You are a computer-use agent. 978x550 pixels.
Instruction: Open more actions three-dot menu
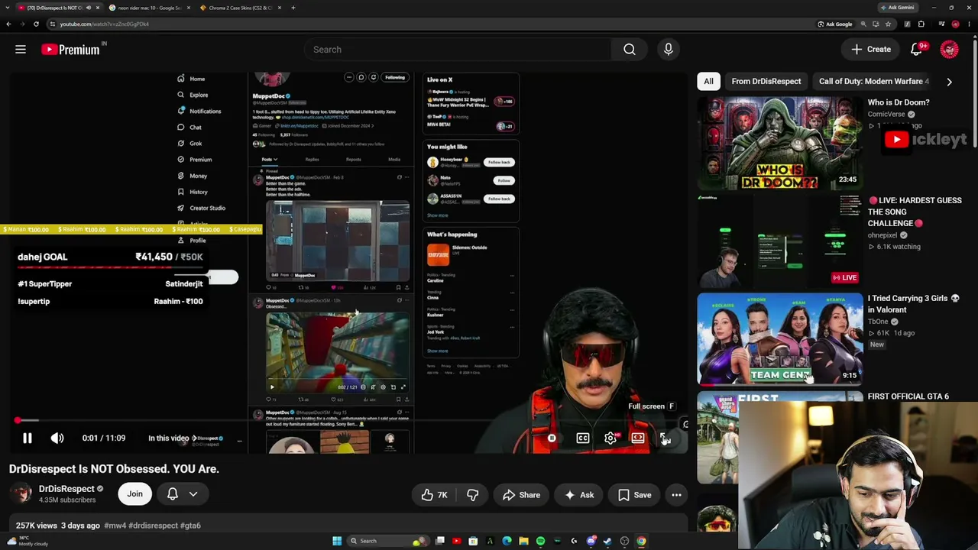(x=676, y=495)
